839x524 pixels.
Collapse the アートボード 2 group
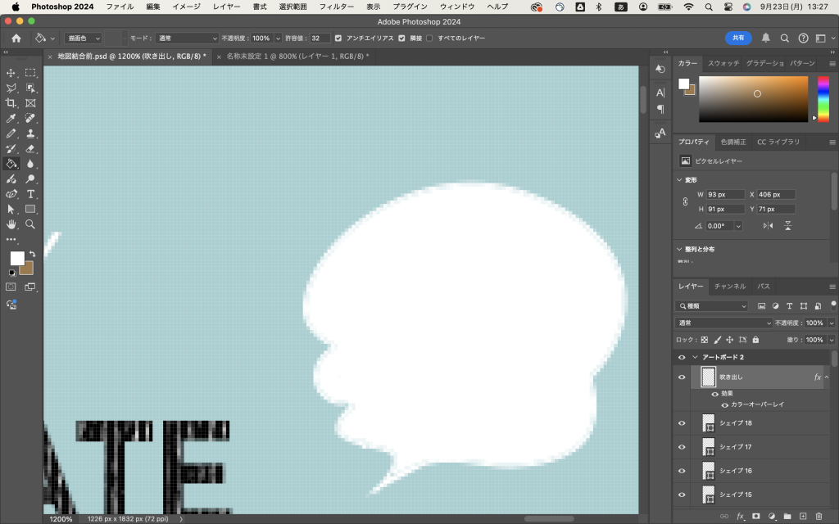point(696,358)
